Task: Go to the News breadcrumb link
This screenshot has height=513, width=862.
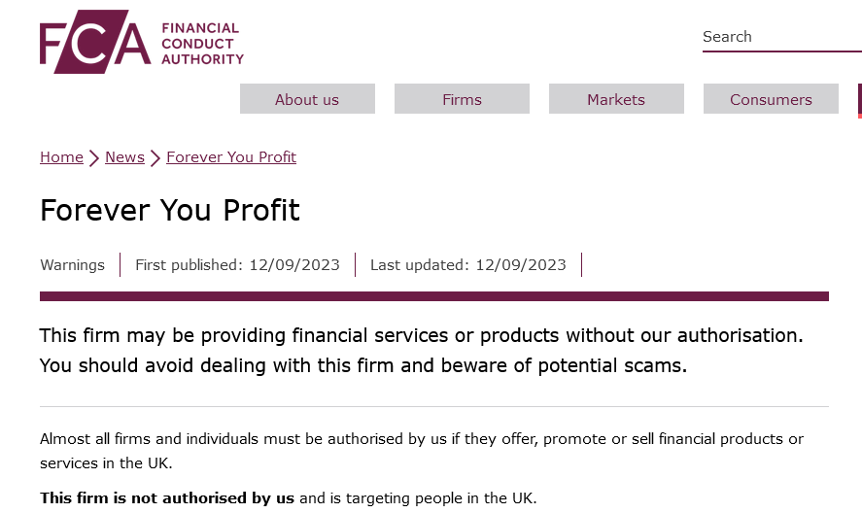Action: [x=124, y=157]
